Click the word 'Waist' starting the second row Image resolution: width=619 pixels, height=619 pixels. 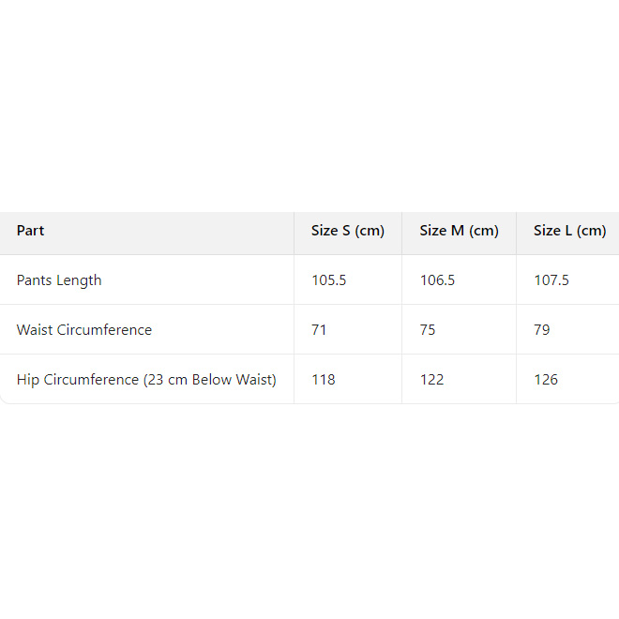tap(35, 330)
